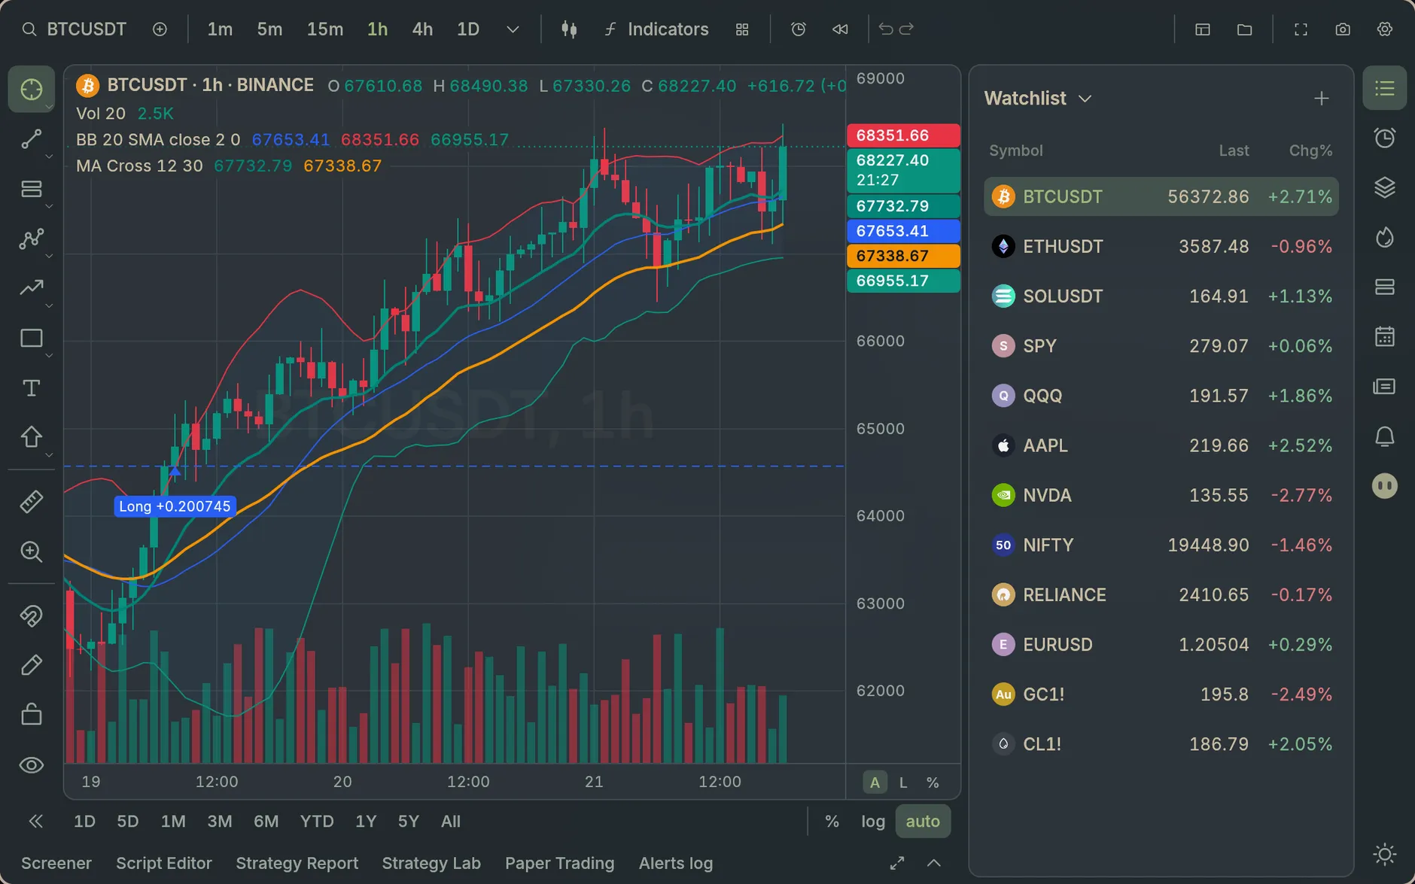The width and height of the screenshot is (1415, 884).
Task: Expand the timeframe interval dropdown chevron
Action: click(x=513, y=29)
